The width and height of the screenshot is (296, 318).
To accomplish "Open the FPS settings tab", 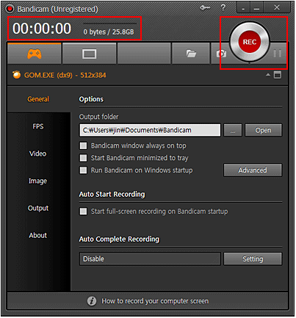I will [x=38, y=126].
